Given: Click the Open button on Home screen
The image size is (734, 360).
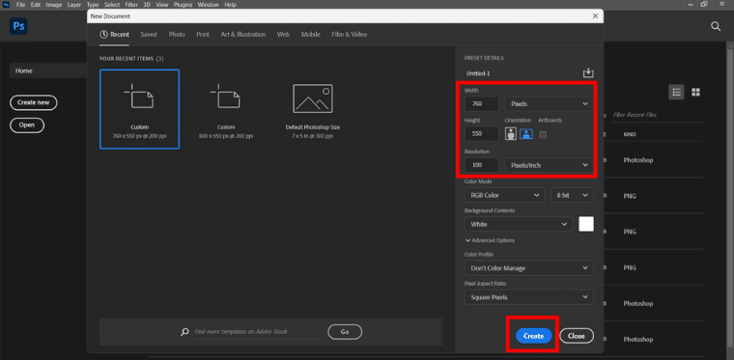Looking at the screenshot, I should (x=27, y=125).
